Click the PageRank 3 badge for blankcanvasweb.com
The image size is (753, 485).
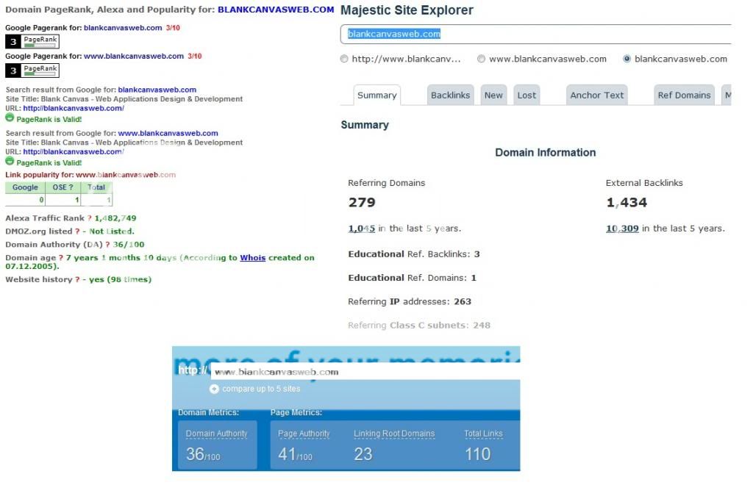(32, 42)
